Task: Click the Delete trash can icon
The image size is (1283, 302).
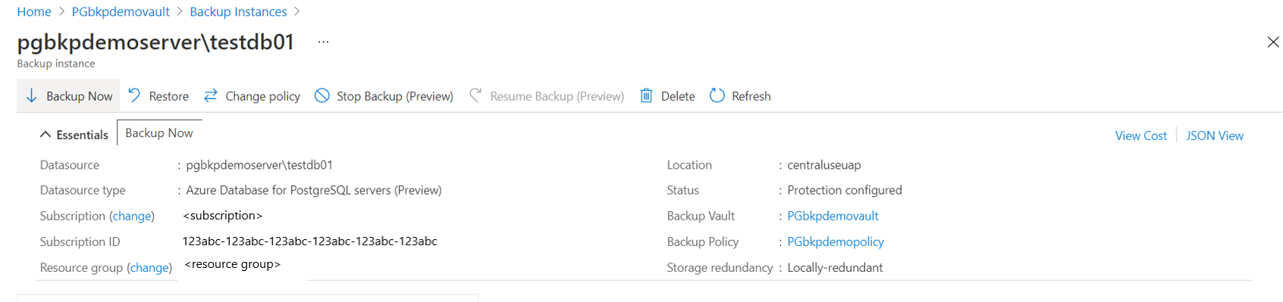Action: [646, 95]
